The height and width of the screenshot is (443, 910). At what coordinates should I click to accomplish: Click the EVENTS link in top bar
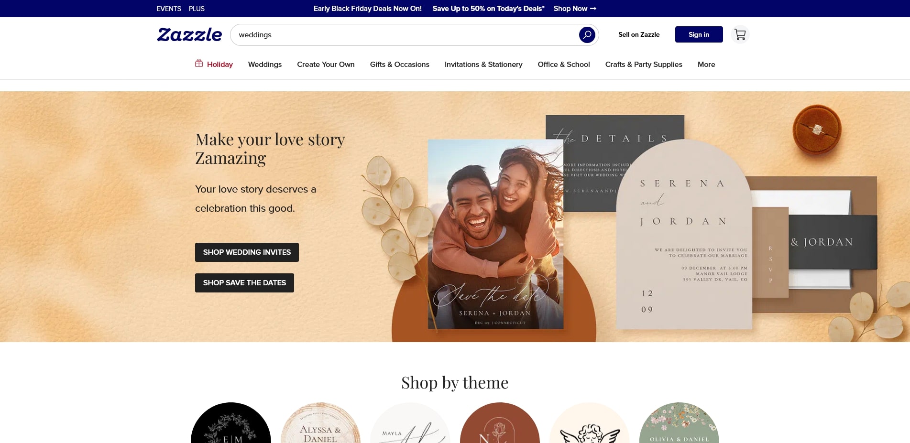coord(169,9)
